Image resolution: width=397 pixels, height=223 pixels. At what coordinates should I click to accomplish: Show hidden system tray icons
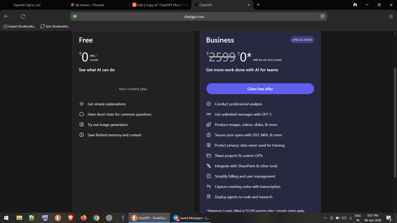(x=325, y=218)
